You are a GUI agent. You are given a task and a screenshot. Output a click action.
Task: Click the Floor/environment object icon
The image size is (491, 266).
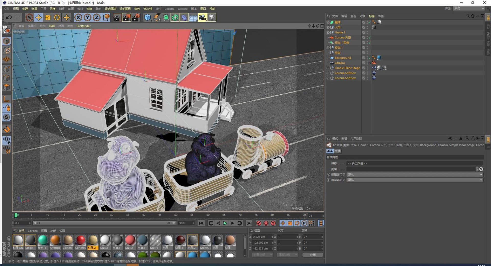coord(193,18)
